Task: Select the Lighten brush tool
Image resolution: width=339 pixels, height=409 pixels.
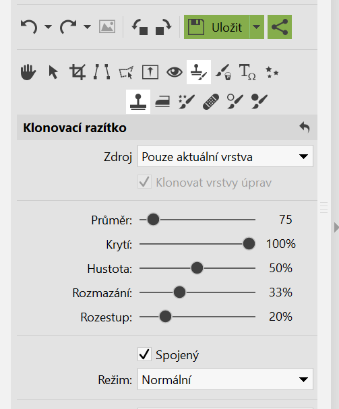Action: [x=235, y=102]
